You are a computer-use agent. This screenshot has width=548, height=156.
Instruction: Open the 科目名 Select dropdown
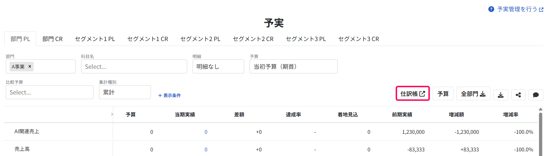(x=134, y=66)
